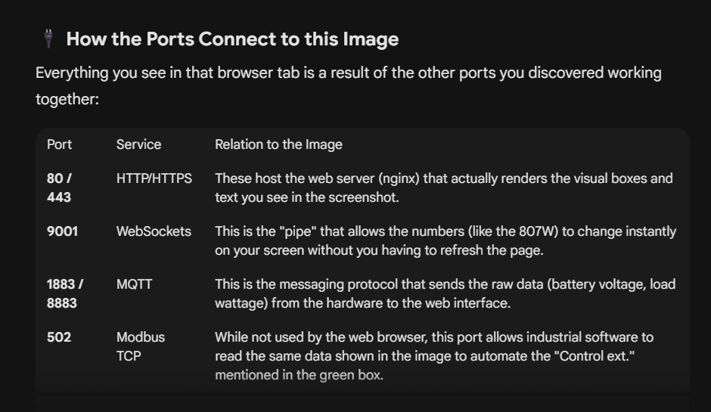Viewport: 711px width, 412px height.
Task: Select the "WebSockets" service cell
Action: tap(154, 231)
